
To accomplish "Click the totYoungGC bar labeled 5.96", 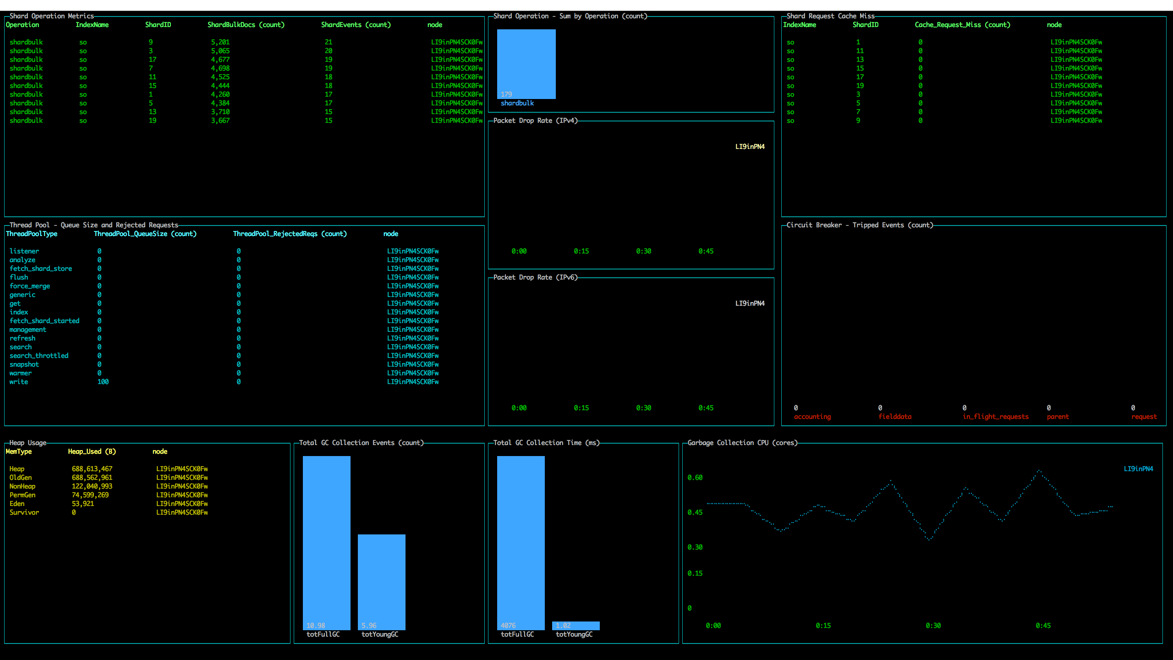I will point(381,582).
